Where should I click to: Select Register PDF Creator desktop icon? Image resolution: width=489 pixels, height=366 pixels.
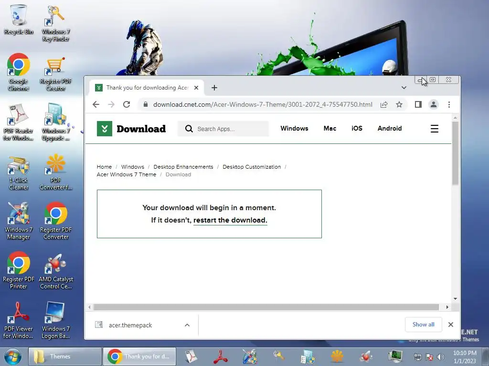point(55,73)
